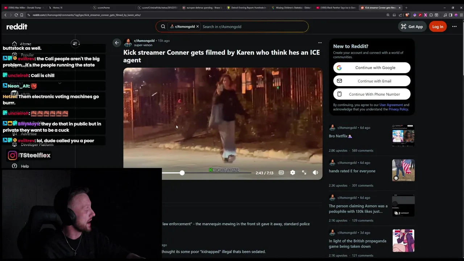Click the r/Asmongold icon beside Bro Netflix

[332, 128]
